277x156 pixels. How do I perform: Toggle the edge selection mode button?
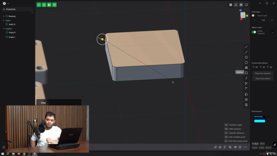[x=44, y=5]
